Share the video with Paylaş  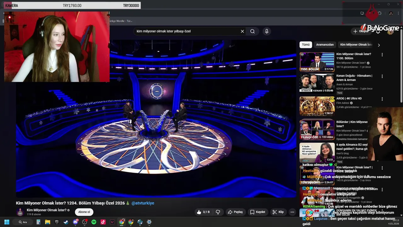click(235, 212)
